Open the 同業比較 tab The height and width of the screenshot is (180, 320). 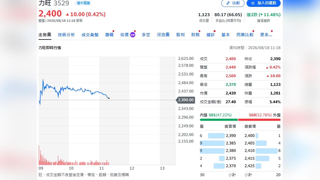click(x=245, y=35)
